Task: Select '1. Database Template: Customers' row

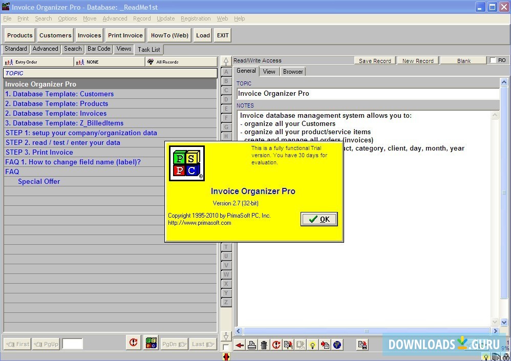Action: click(110, 94)
